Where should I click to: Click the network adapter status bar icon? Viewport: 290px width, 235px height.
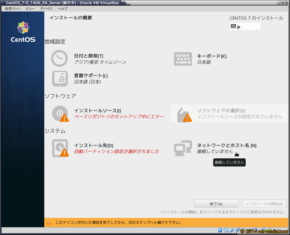click(238, 230)
